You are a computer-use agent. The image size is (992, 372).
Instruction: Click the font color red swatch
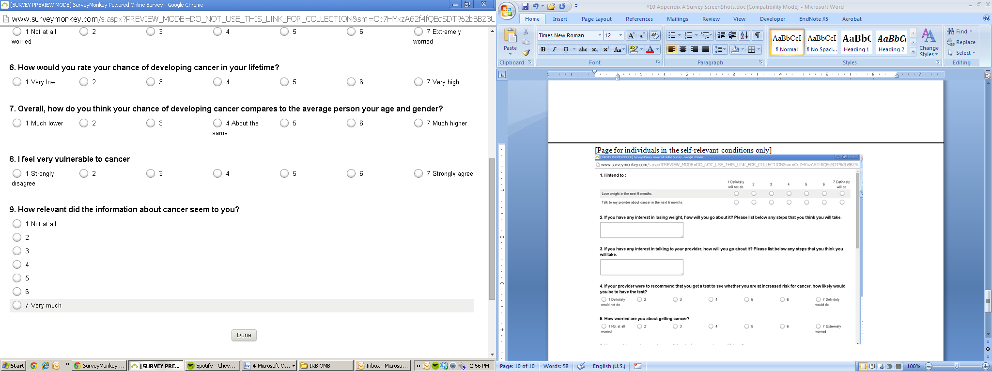pos(650,49)
